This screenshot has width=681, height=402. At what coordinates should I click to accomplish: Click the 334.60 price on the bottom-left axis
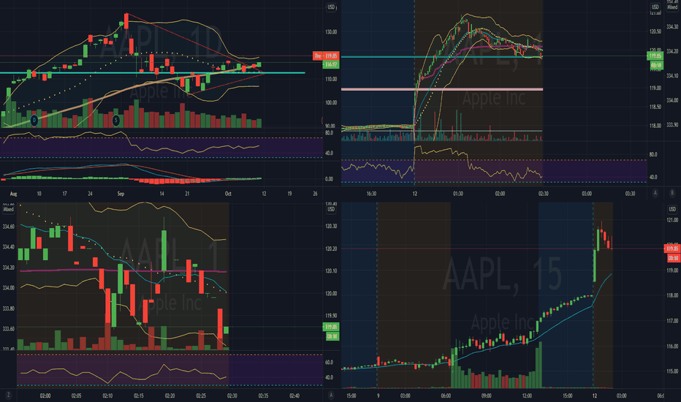[x=8, y=227]
